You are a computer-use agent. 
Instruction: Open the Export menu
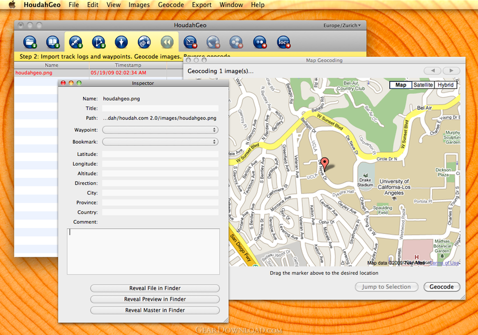201,5
